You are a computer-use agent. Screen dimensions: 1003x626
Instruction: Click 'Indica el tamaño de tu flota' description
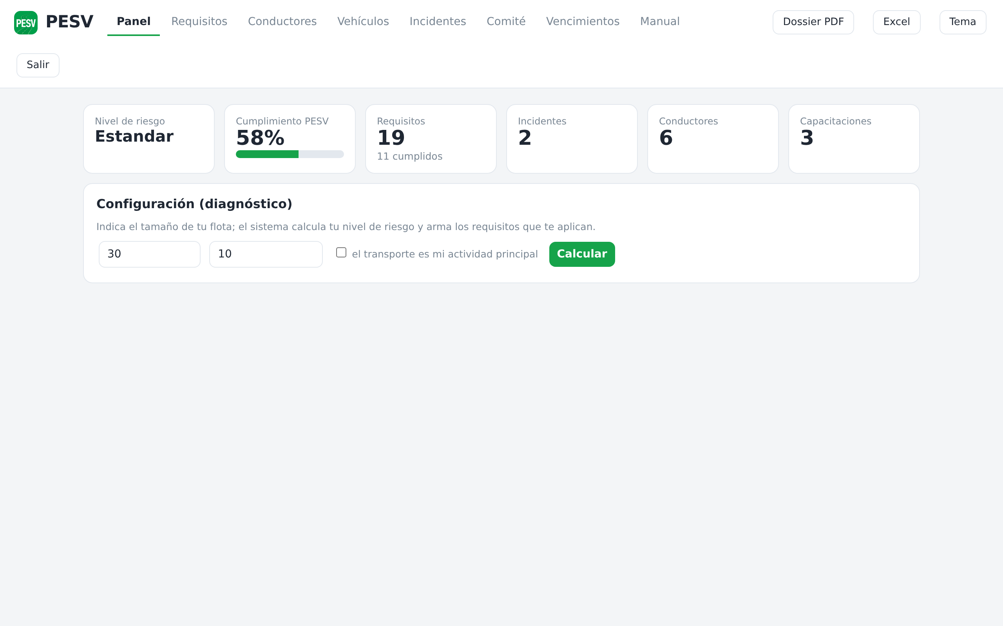click(346, 227)
